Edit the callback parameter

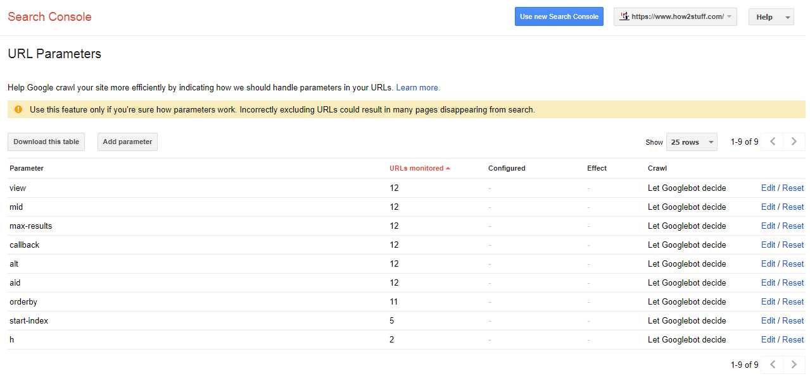pos(768,245)
